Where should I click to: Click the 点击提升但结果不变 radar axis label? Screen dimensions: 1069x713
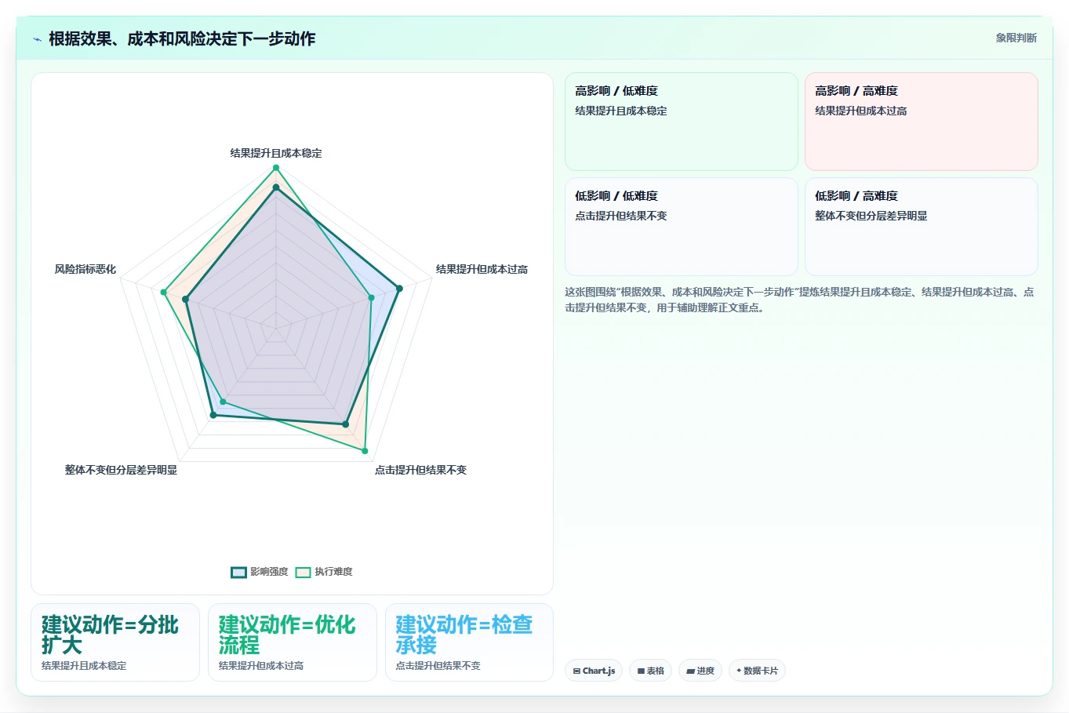coord(420,470)
